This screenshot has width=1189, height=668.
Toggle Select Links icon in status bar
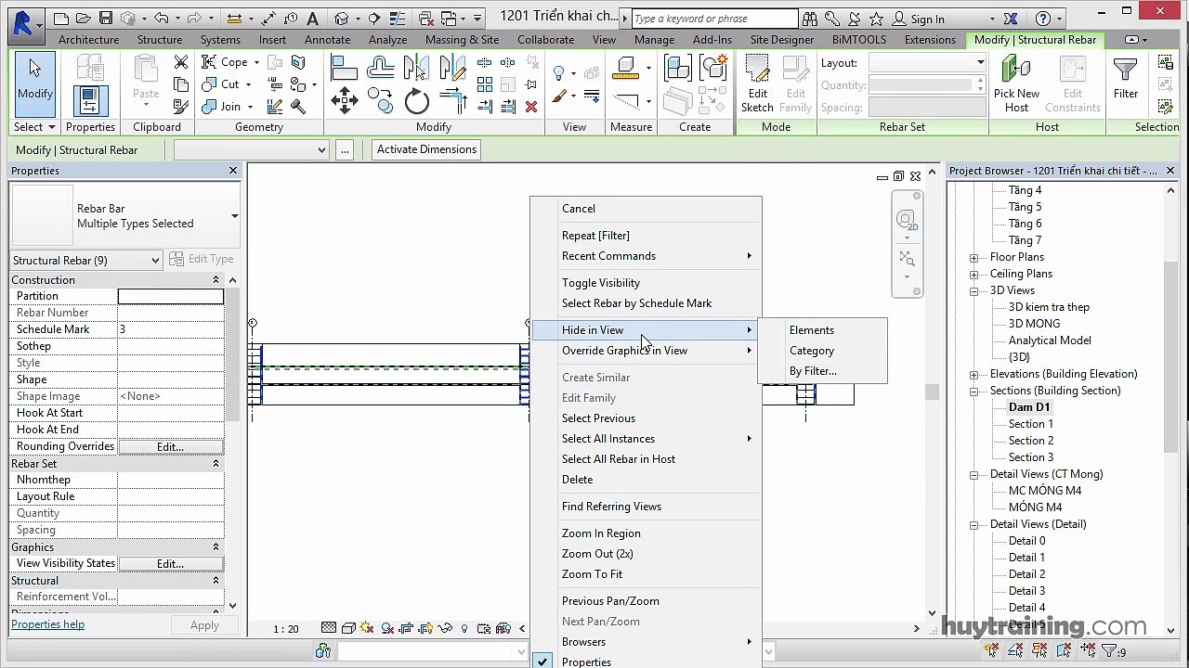(x=993, y=651)
